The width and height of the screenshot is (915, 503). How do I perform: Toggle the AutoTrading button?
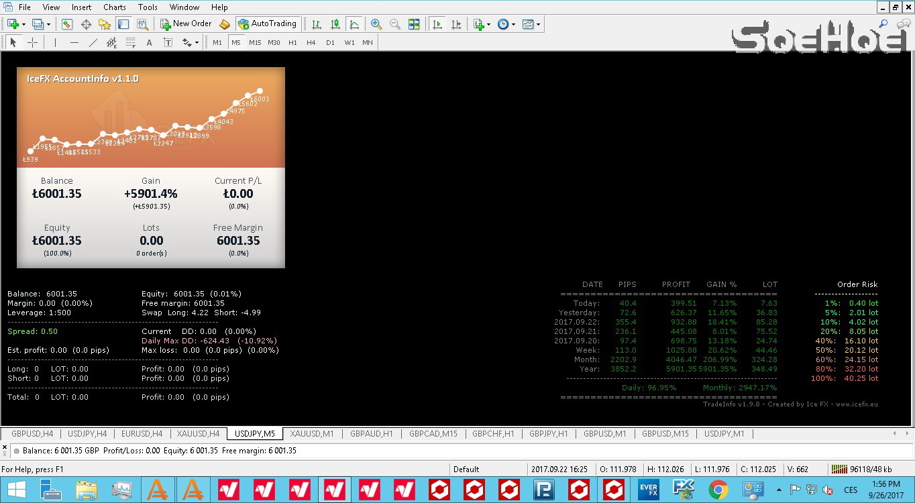click(x=267, y=23)
